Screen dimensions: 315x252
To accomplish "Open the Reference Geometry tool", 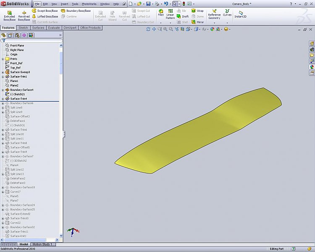I will [214, 14].
